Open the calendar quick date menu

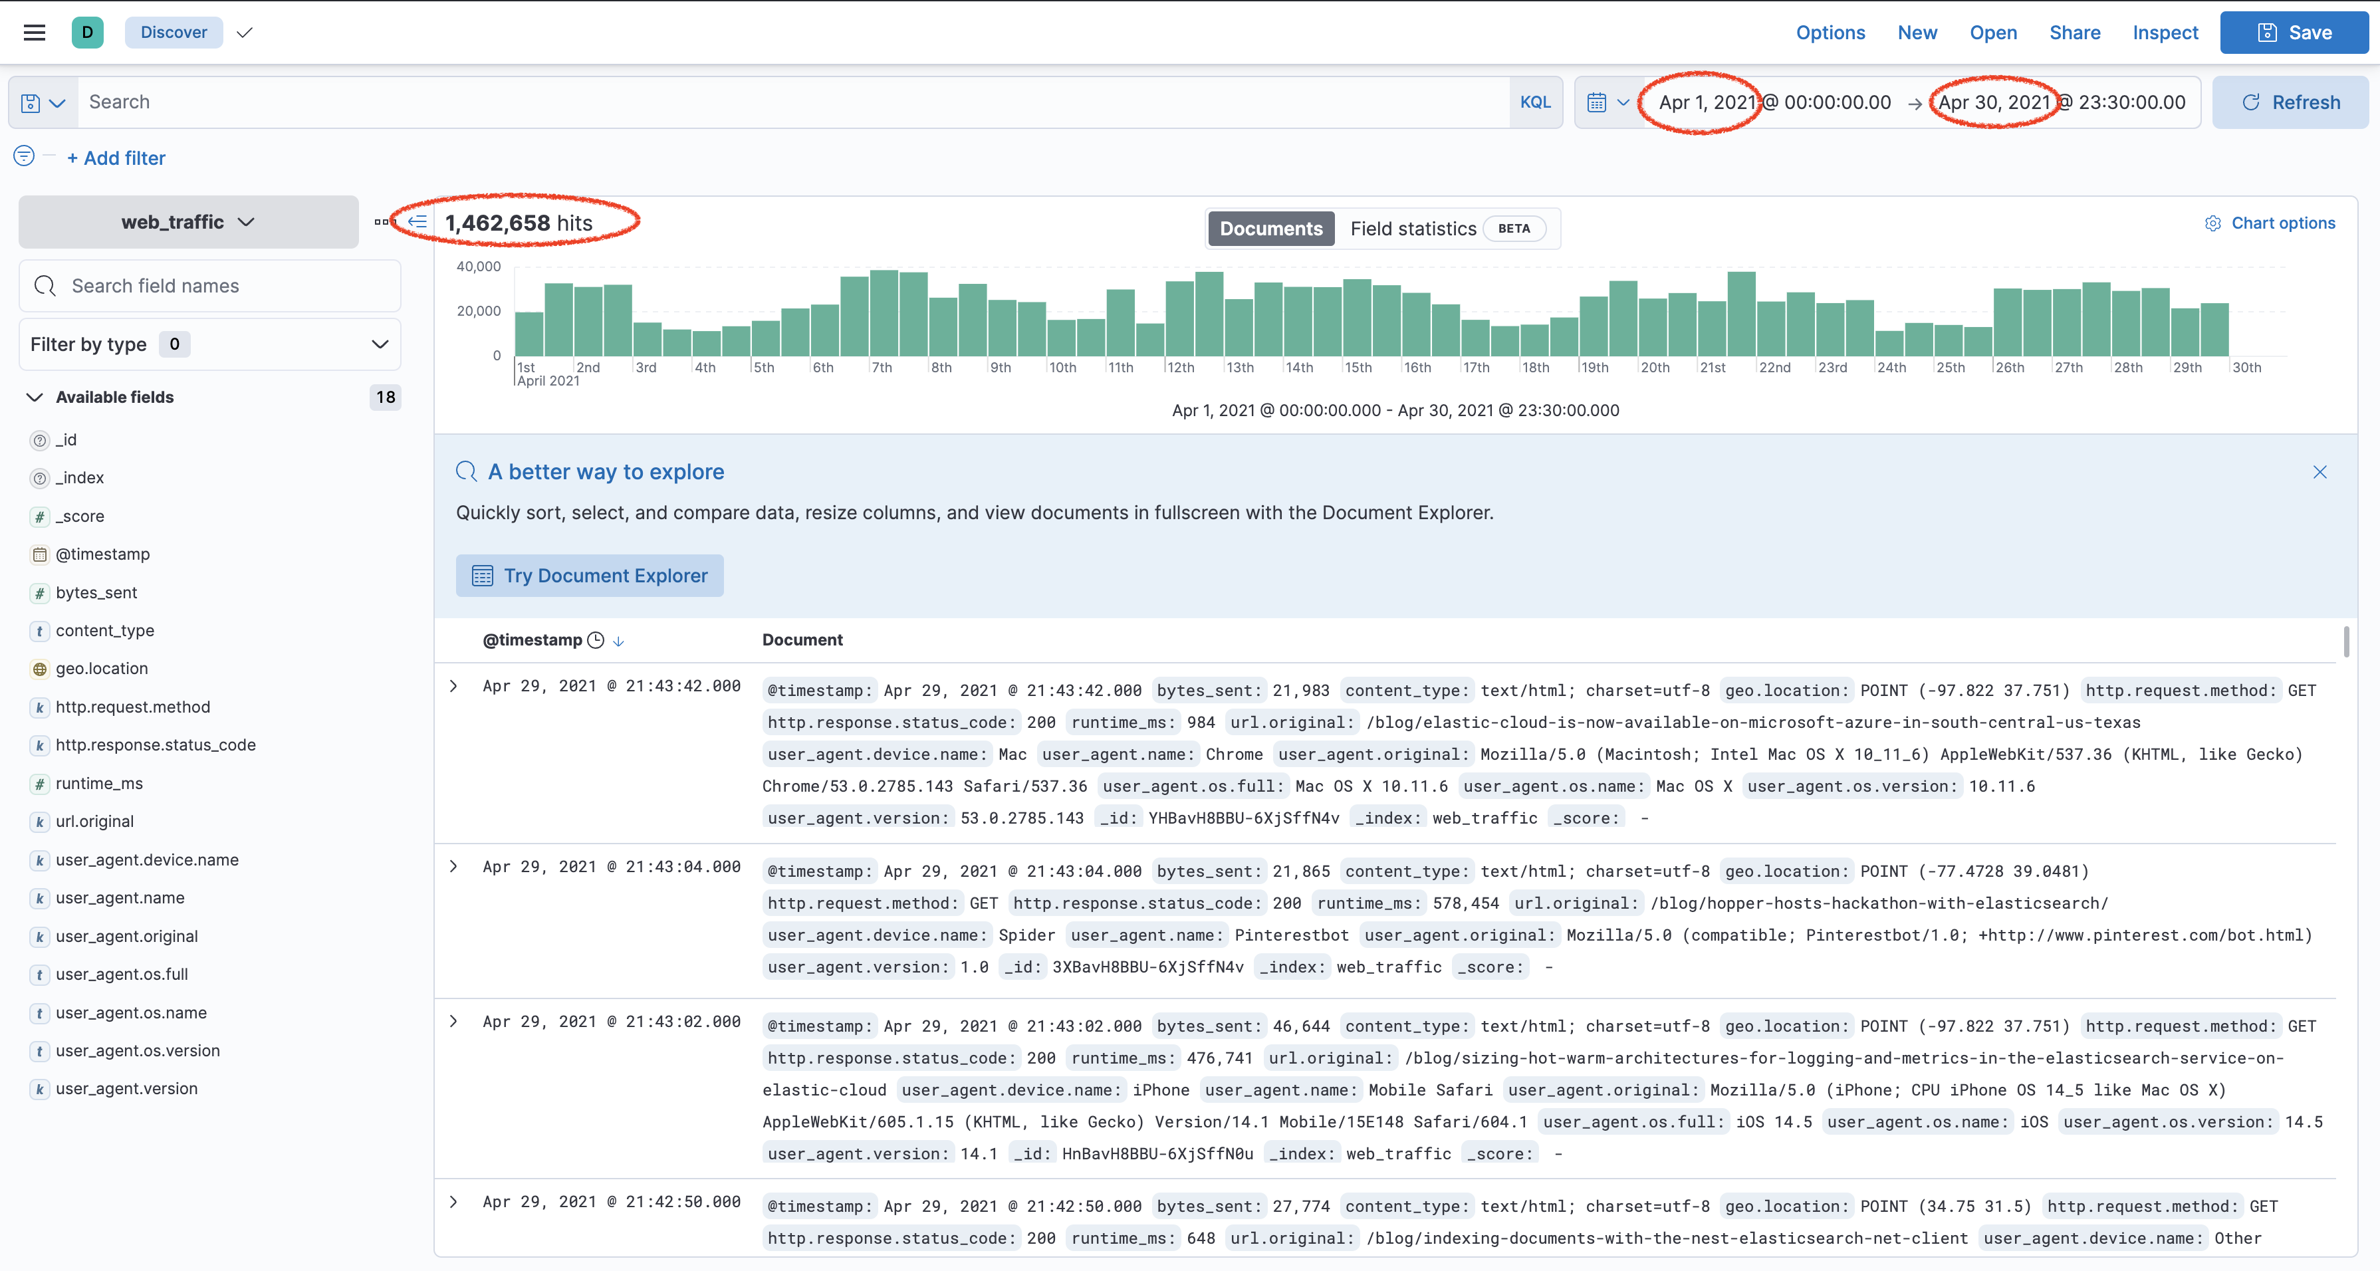point(1607,102)
